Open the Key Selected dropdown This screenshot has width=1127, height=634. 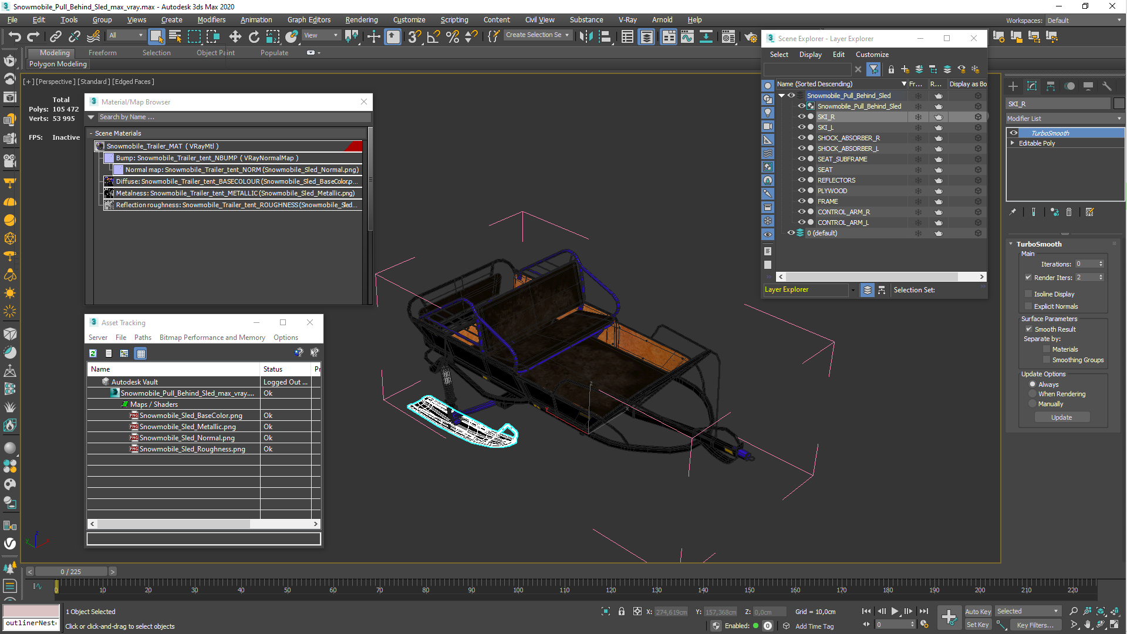pyautogui.click(x=1028, y=612)
